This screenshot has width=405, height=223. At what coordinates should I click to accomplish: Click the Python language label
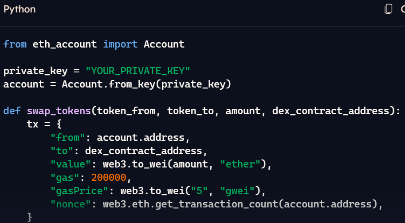pos(20,9)
